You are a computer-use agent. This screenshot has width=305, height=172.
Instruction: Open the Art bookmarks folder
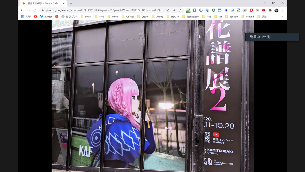(218, 17)
